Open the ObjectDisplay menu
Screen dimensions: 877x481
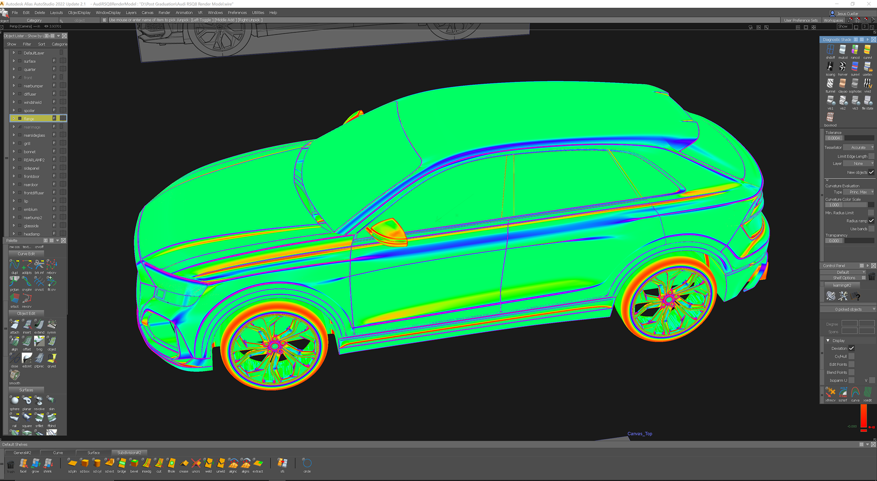click(x=79, y=13)
